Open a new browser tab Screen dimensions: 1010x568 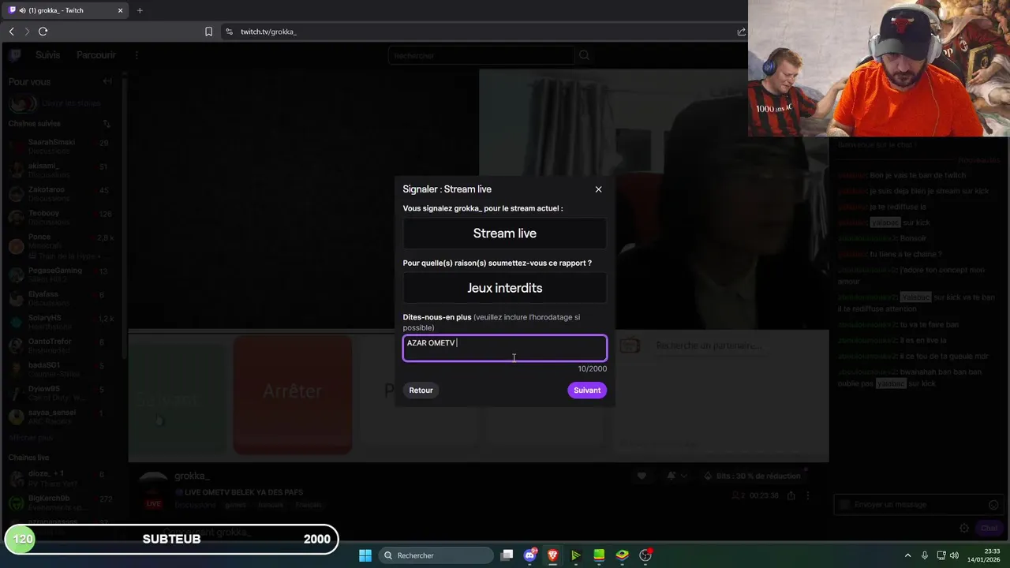click(140, 10)
